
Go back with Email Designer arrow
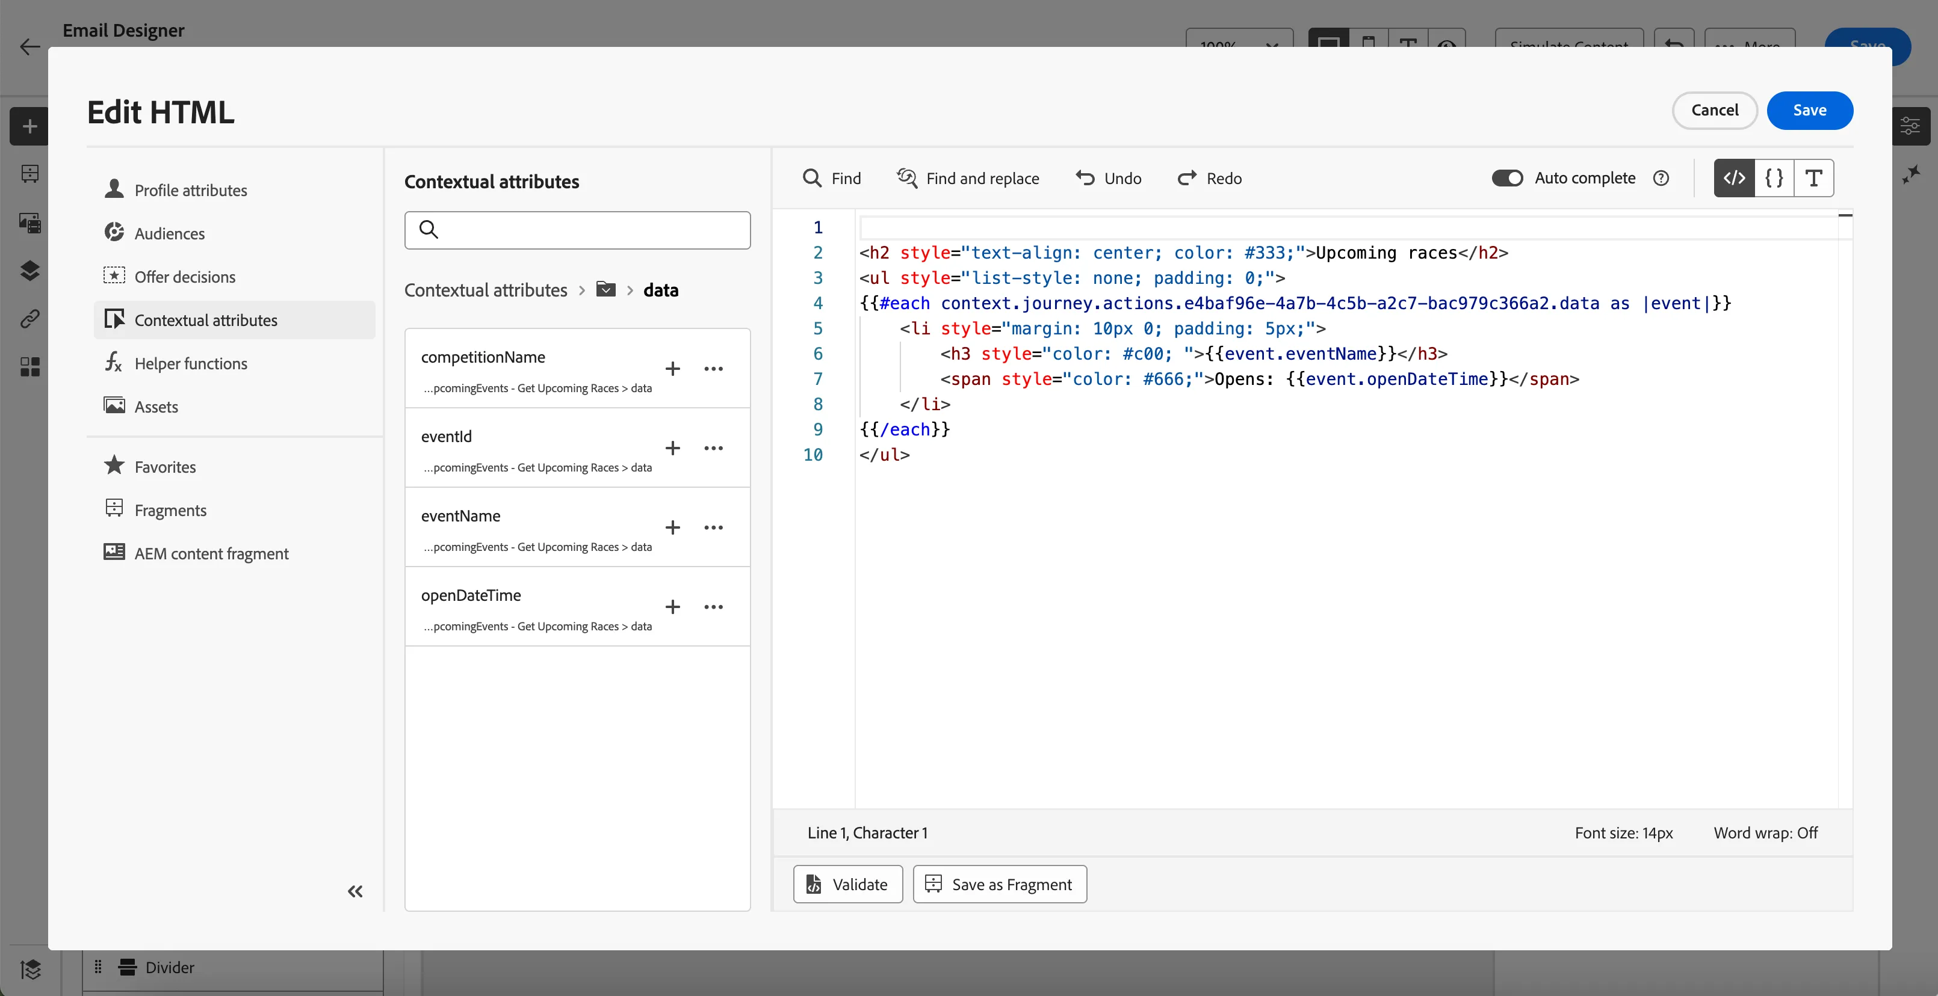pos(29,46)
